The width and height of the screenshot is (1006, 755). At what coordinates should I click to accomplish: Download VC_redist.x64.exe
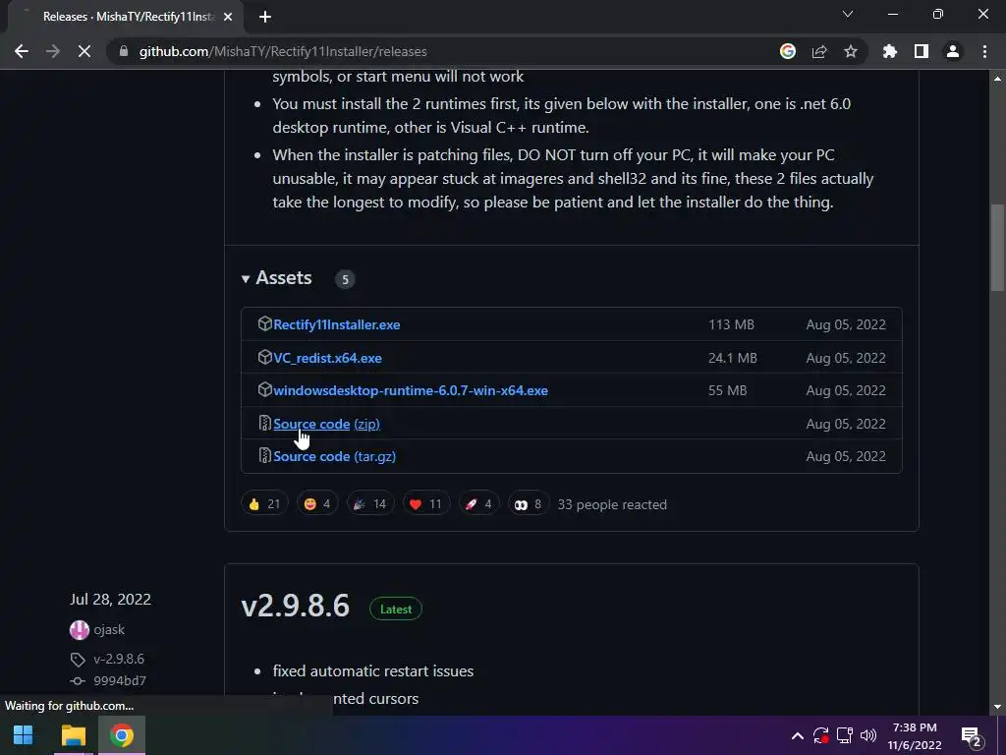pyautogui.click(x=327, y=358)
